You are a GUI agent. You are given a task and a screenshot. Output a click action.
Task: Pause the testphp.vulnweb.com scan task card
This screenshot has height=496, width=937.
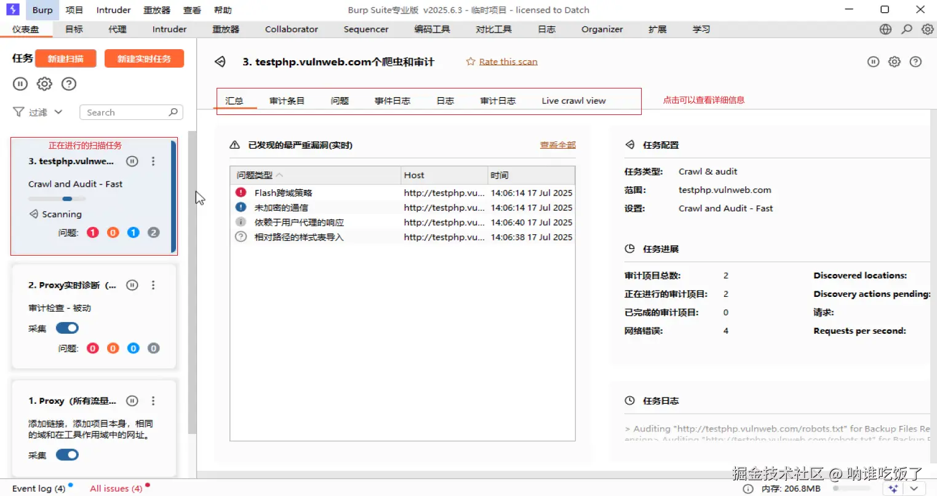tap(132, 161)
